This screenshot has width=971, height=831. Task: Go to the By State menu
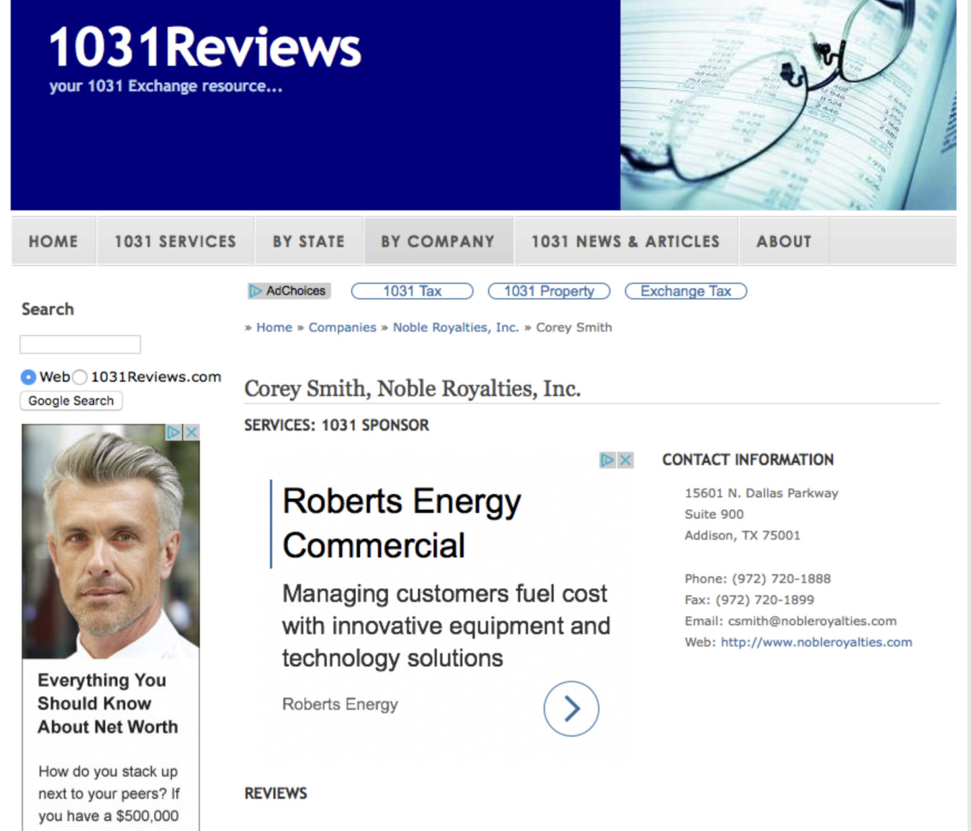pos(308,241)
